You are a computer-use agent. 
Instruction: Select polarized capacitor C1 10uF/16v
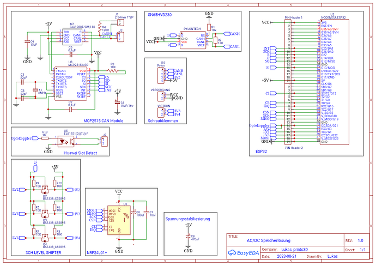(x=117, y=102)
